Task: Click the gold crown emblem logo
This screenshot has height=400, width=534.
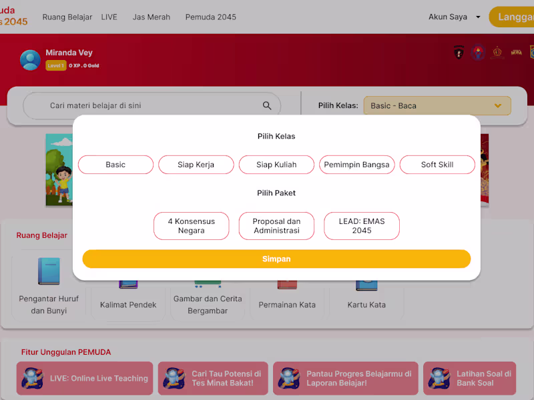Action: (497, 53)
